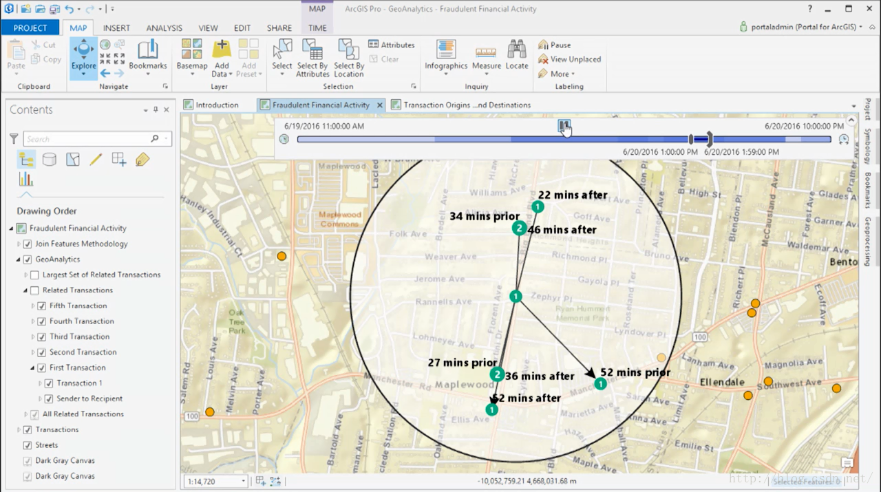Click the View Unplaced labeling button

569,59
